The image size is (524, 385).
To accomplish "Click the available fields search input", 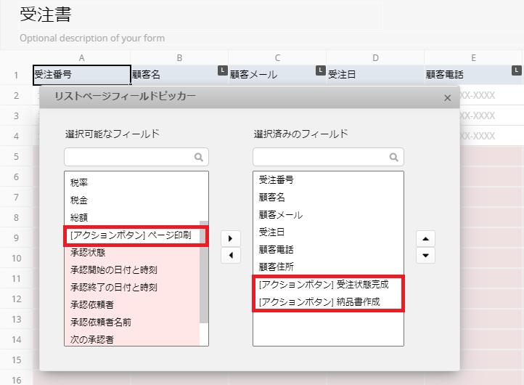I will point(128,157).
